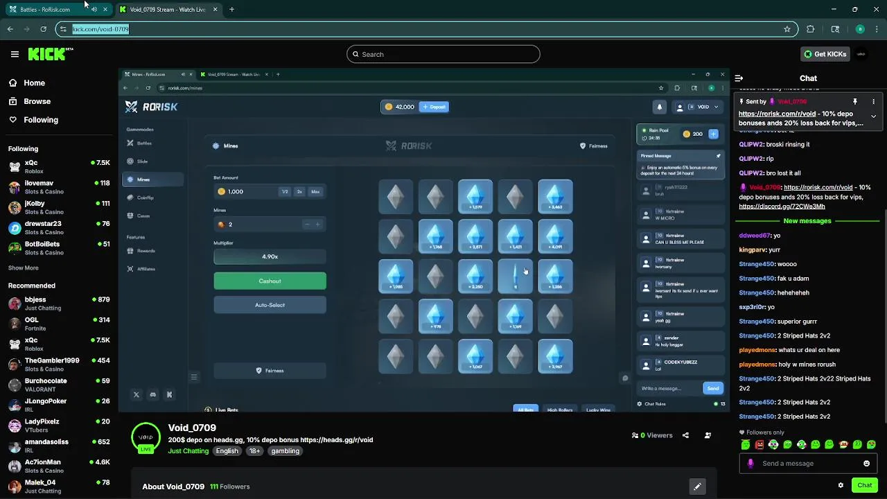Add to Rain Pool with plus button
This screenshot has width=887, height=499.
click(713, 134)
